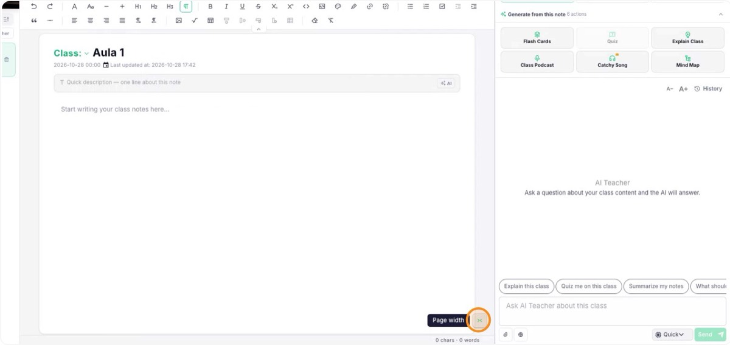730x345 pixels.
Task: Align text center
Action: pyautogui.click(x=90, y=20)
